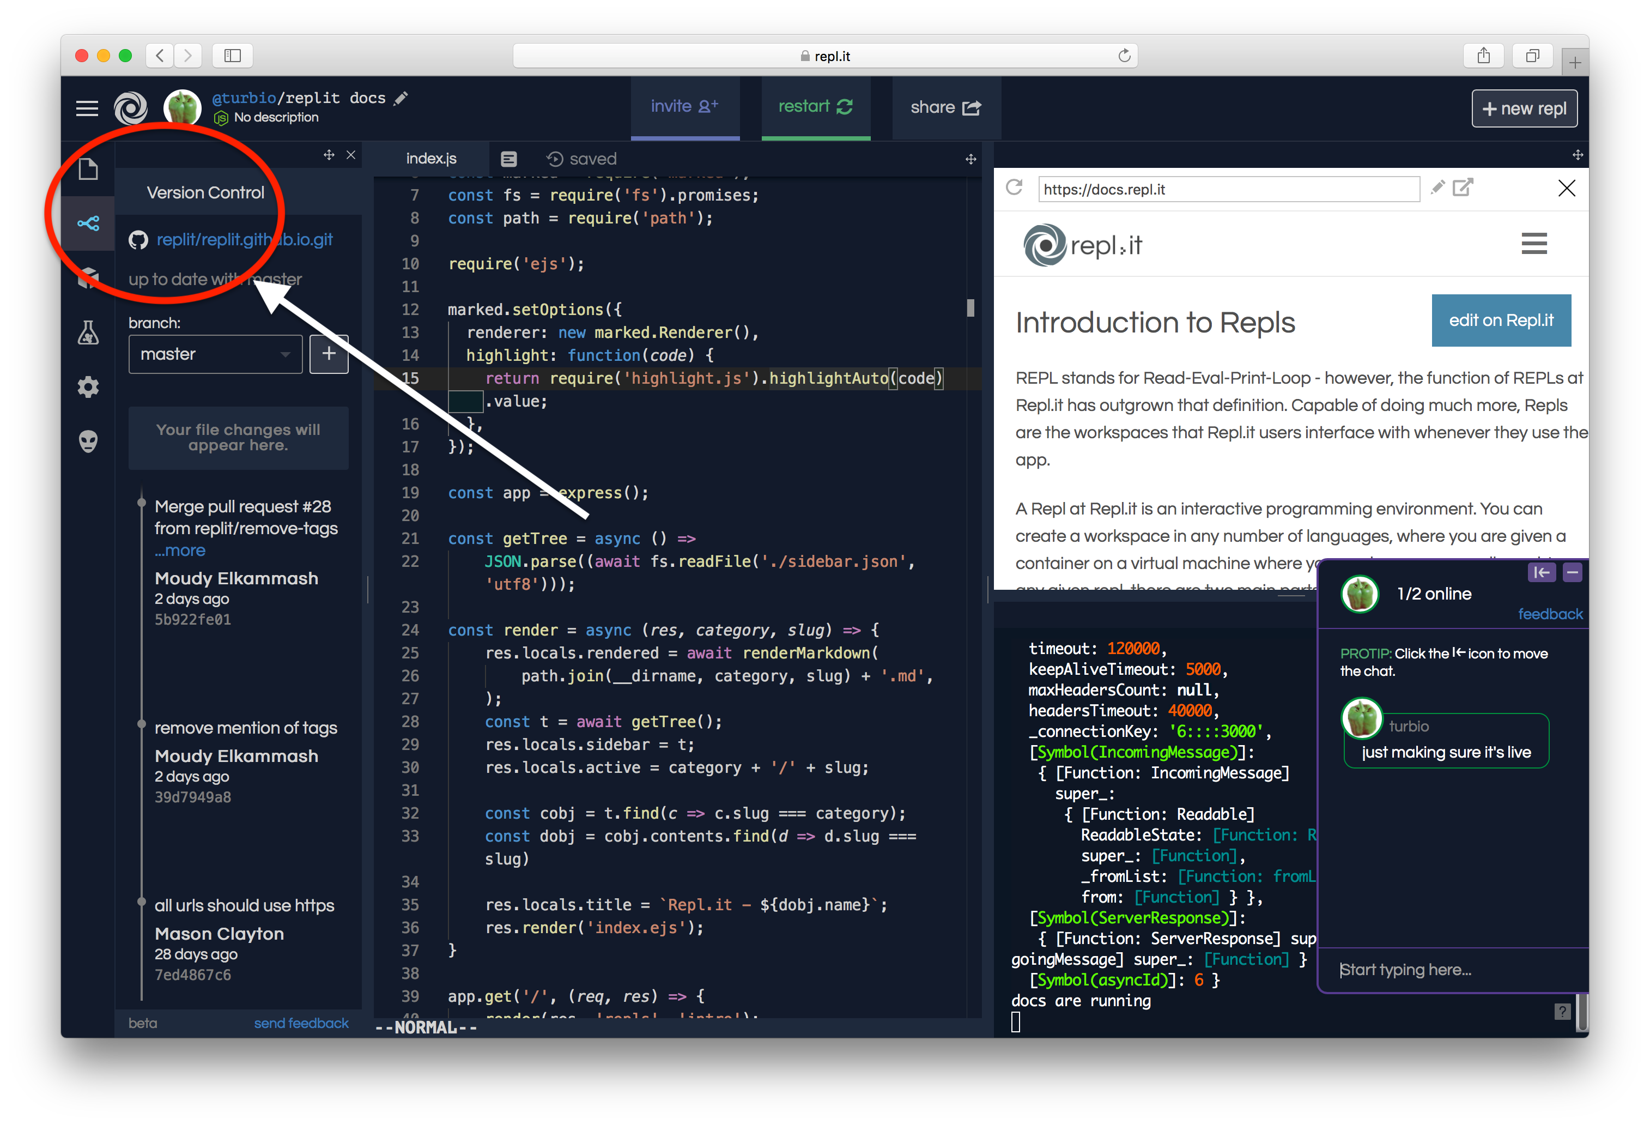The height and width of the screenshot is (1125, 1650).
Task: Click editor scrollbar thumb
Action: point(970,309)
